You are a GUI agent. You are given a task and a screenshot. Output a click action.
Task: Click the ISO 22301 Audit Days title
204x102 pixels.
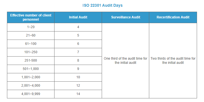(103, 6)
